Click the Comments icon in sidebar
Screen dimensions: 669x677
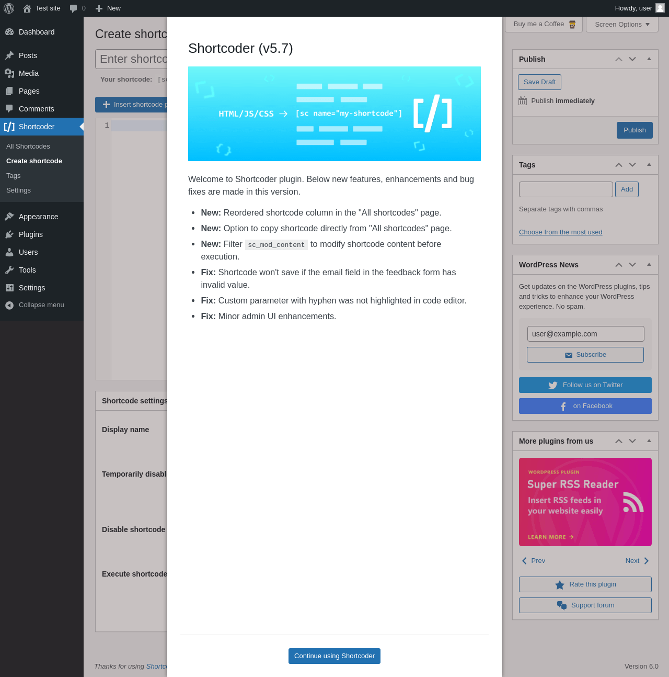(9, 109)
